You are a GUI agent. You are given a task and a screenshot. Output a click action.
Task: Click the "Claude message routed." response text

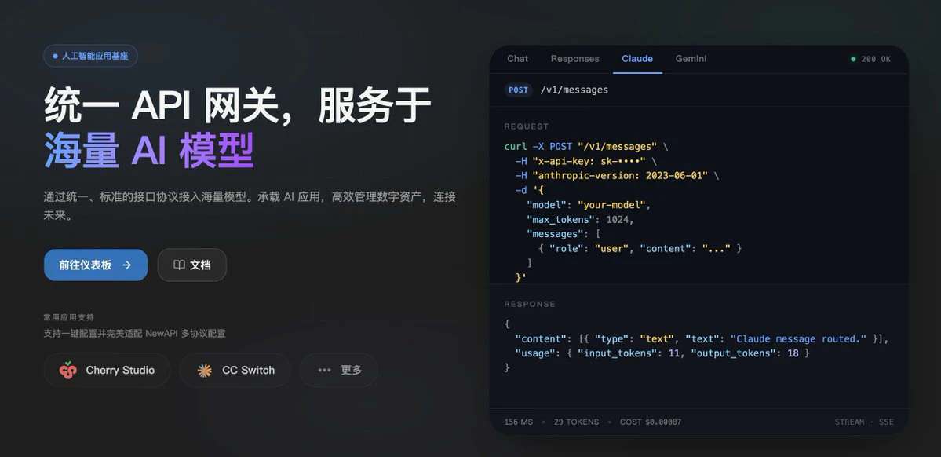point(799,339)
